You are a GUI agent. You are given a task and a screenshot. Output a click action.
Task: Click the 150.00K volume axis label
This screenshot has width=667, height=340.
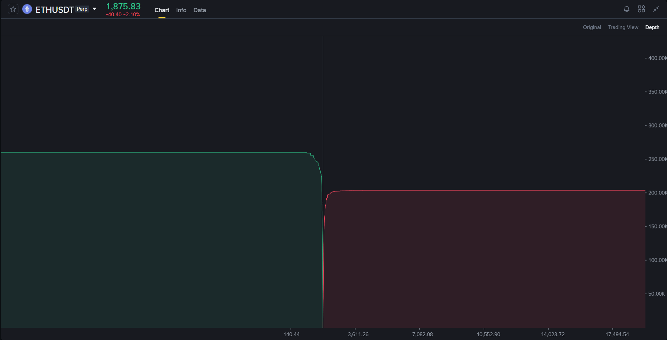pyautogui.click(x=657, y=226)
